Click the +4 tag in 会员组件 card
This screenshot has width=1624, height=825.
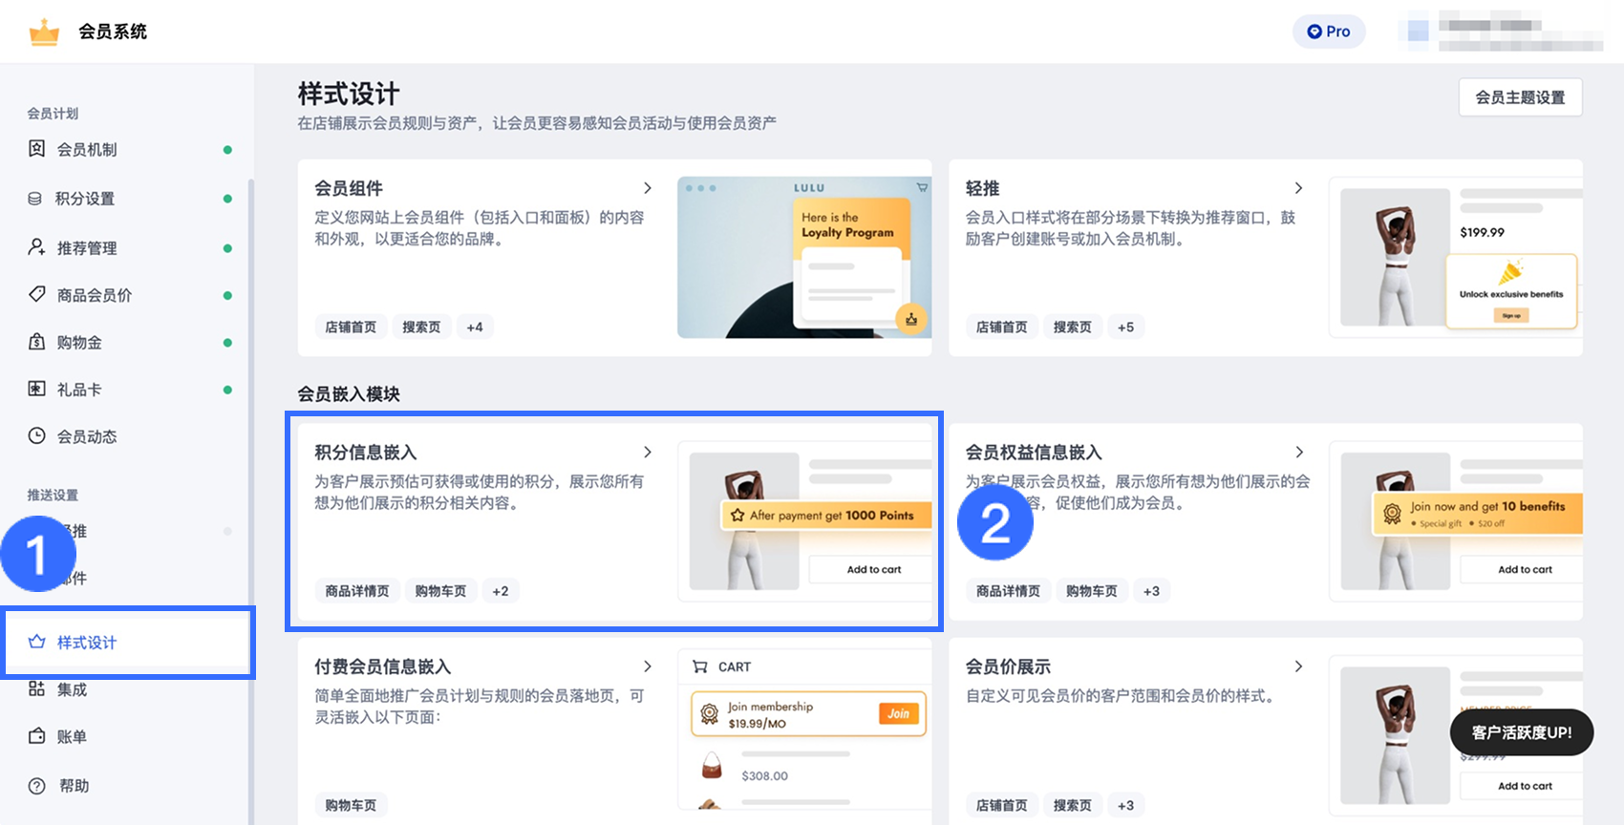click(475, 327)
